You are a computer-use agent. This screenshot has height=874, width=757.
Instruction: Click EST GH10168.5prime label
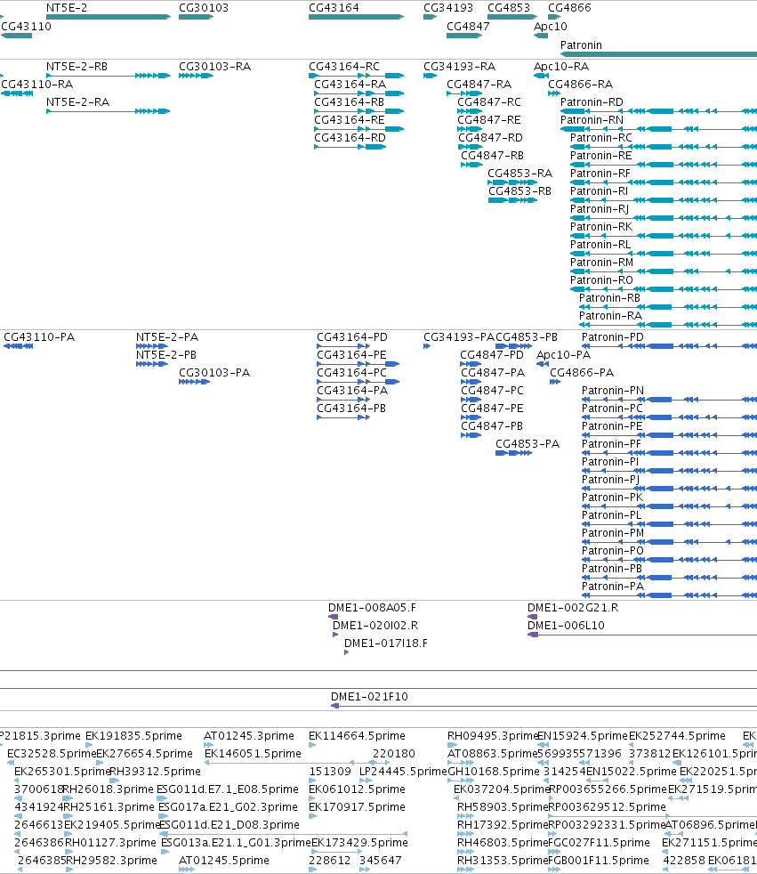tap(494, 772)
